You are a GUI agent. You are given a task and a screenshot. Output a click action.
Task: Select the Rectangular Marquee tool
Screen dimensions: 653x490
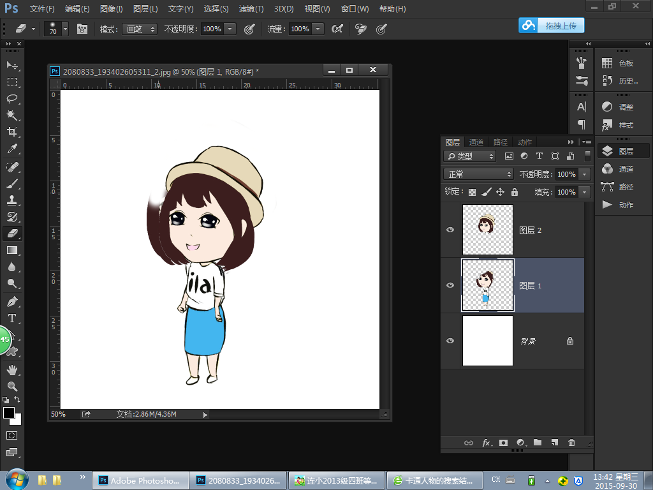tap(12, 82)
